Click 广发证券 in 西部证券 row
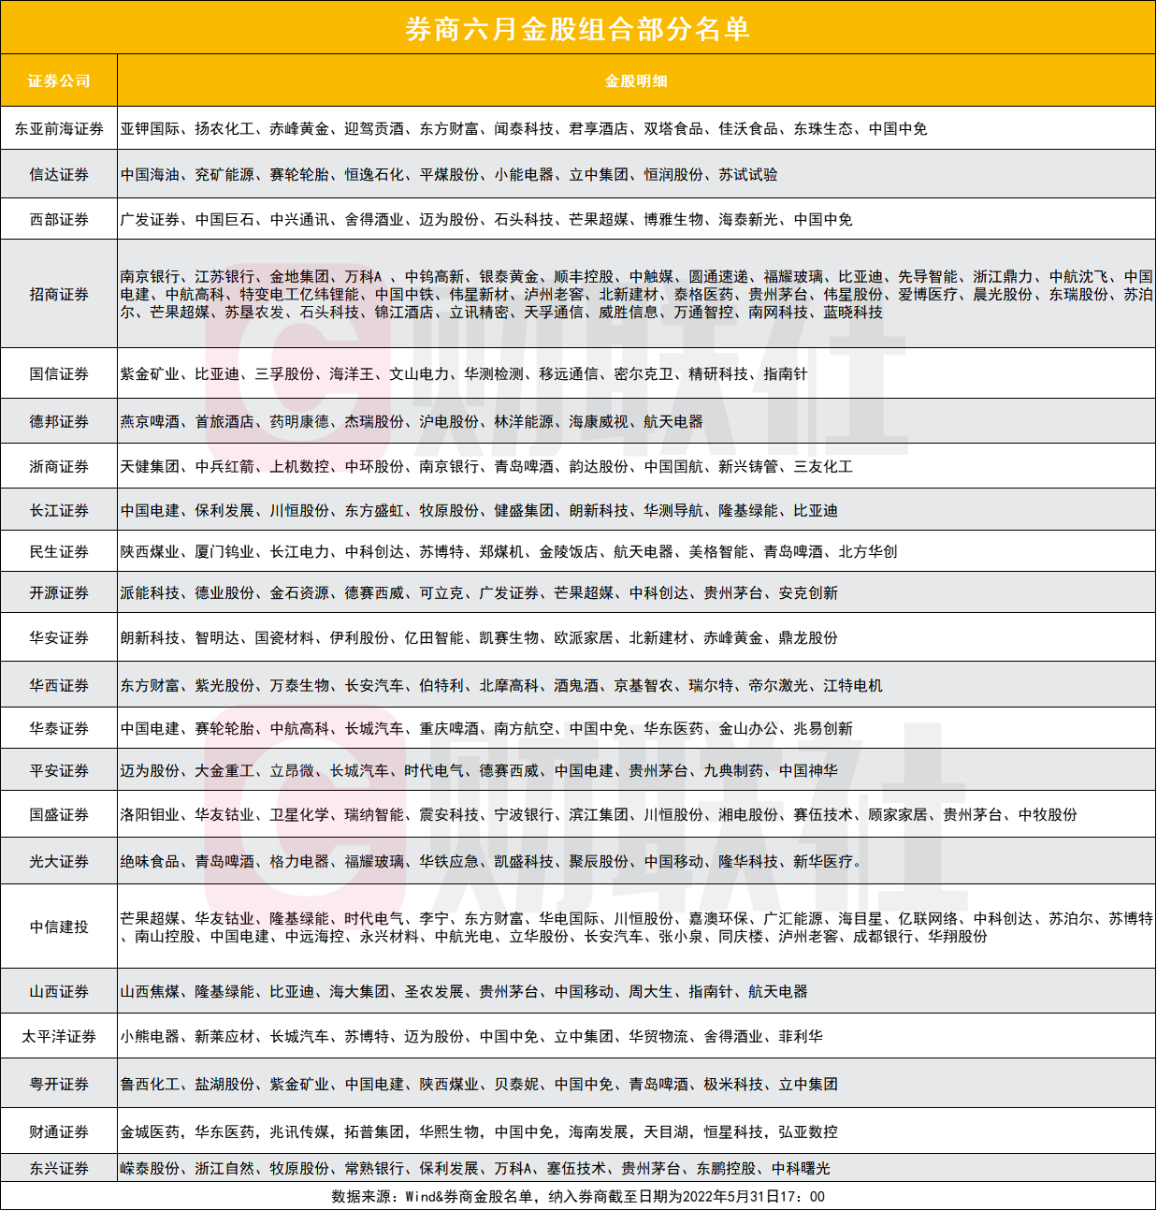The width and height of the screenshot is (1157, 1211). [x=150, y=220]
